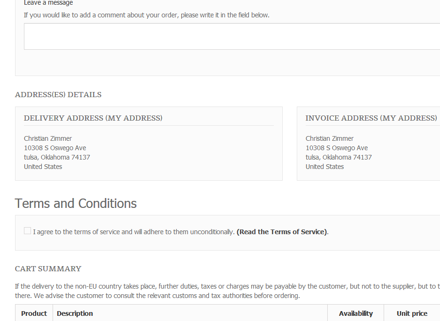
Task: Click the Delivery Address (My Address) heading
Action: click(x=93, y=118)
